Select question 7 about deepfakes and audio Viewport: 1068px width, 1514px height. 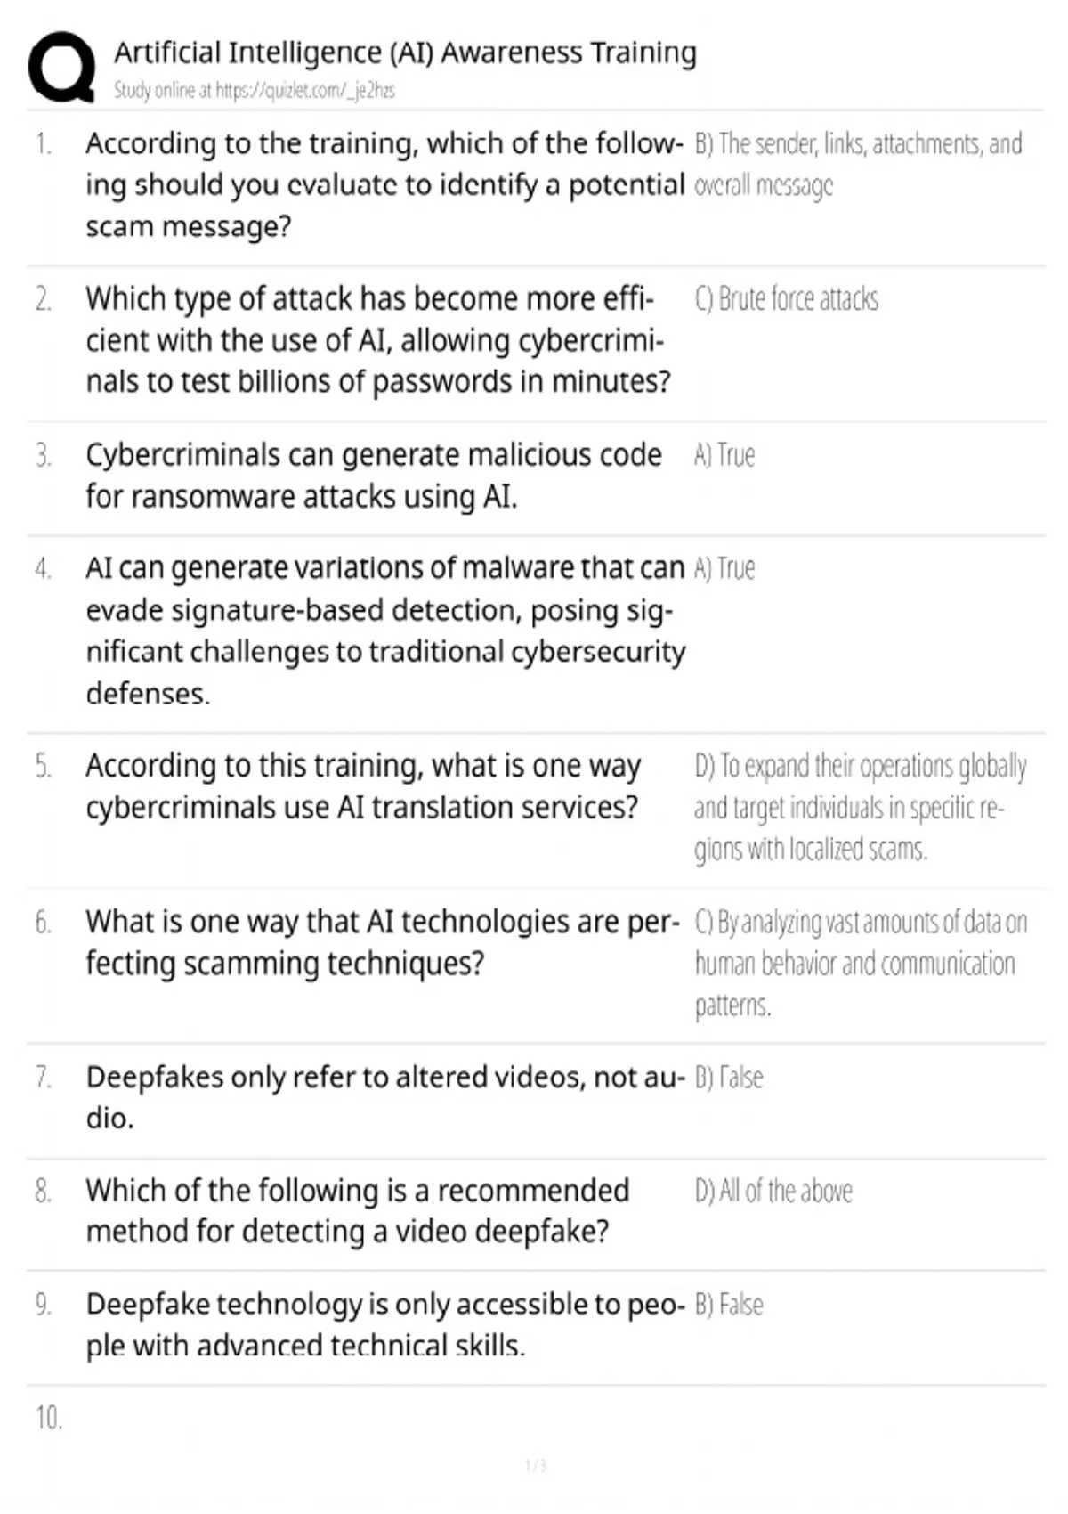click(x=385, y=1097)
